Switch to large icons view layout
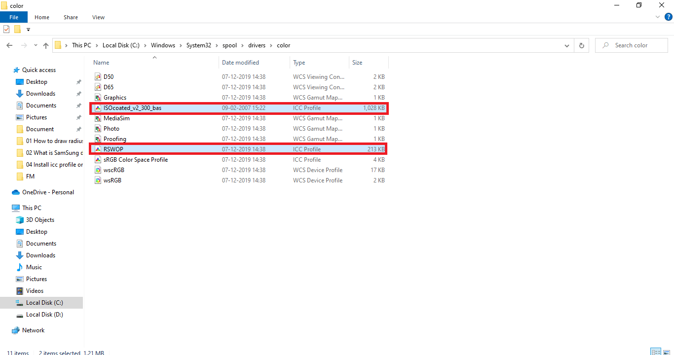The image size is (674, 355). pyautogui.click(x=666, y=352)
